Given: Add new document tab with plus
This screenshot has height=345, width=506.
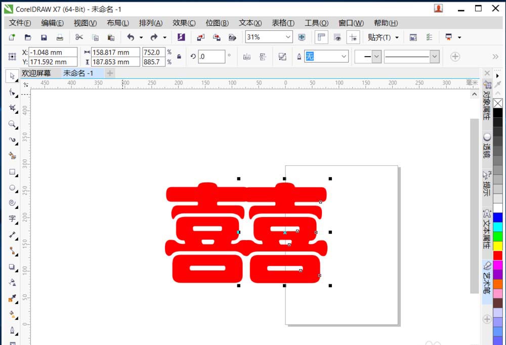Looking at the screenshot, I should tap(110, 73).
